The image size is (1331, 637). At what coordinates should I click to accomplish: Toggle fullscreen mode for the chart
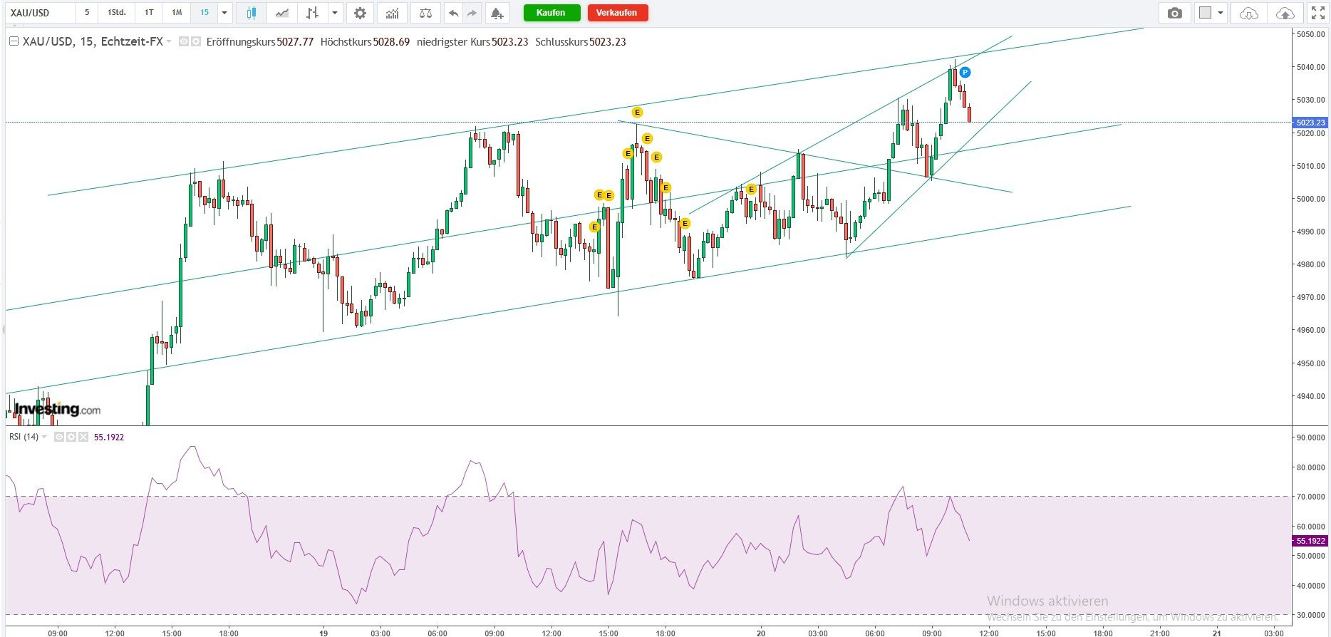1317,13
